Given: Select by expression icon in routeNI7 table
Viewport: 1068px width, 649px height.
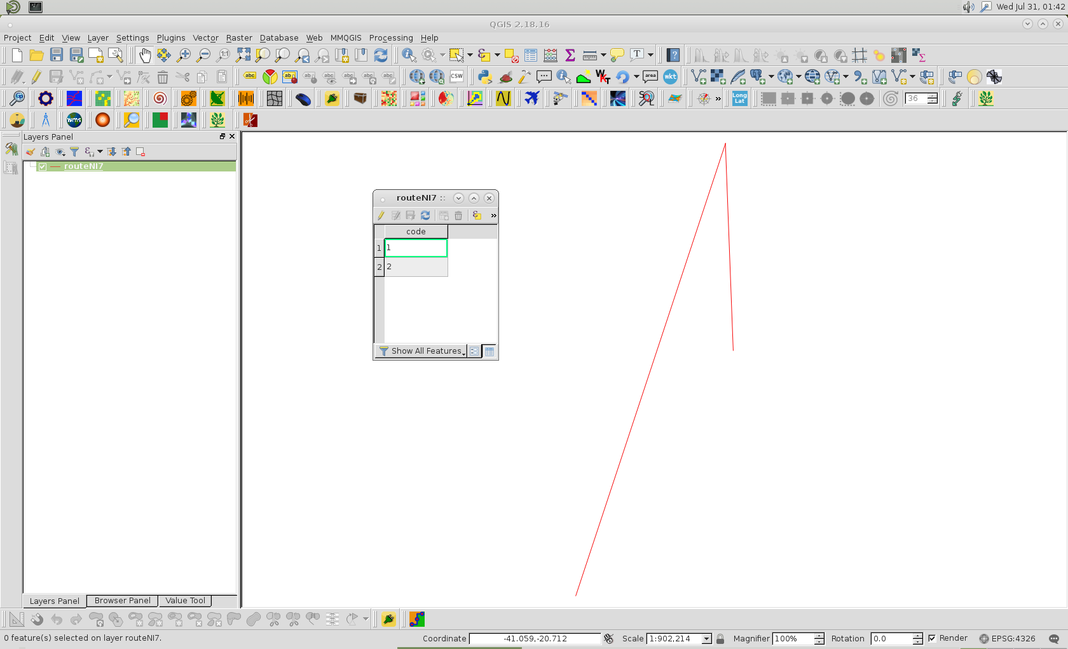Looking at the screenshot, I should point(477,216).
